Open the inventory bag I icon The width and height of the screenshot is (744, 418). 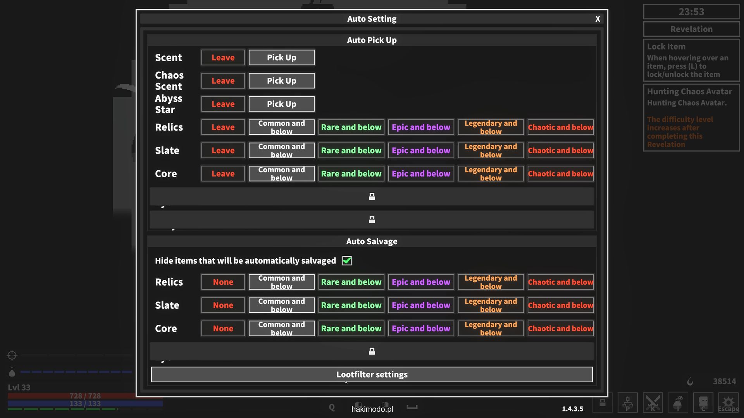pyautogui.click(x=678, y=403)
